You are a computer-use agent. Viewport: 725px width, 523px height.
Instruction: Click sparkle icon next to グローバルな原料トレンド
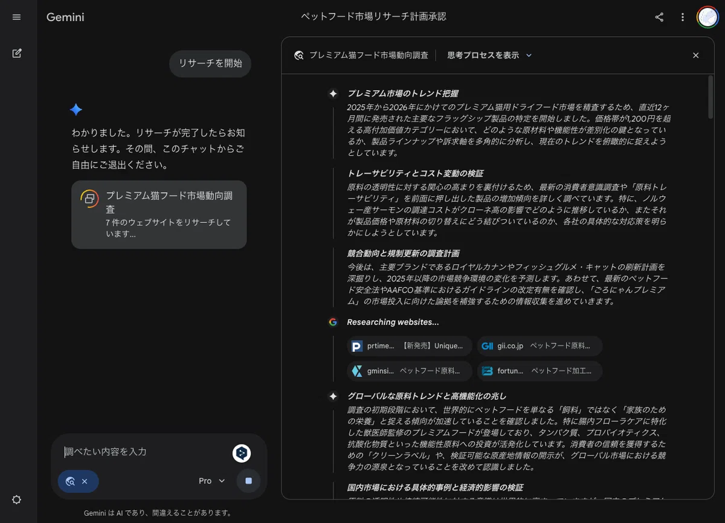pyautogui.click(x=333, y=396)
